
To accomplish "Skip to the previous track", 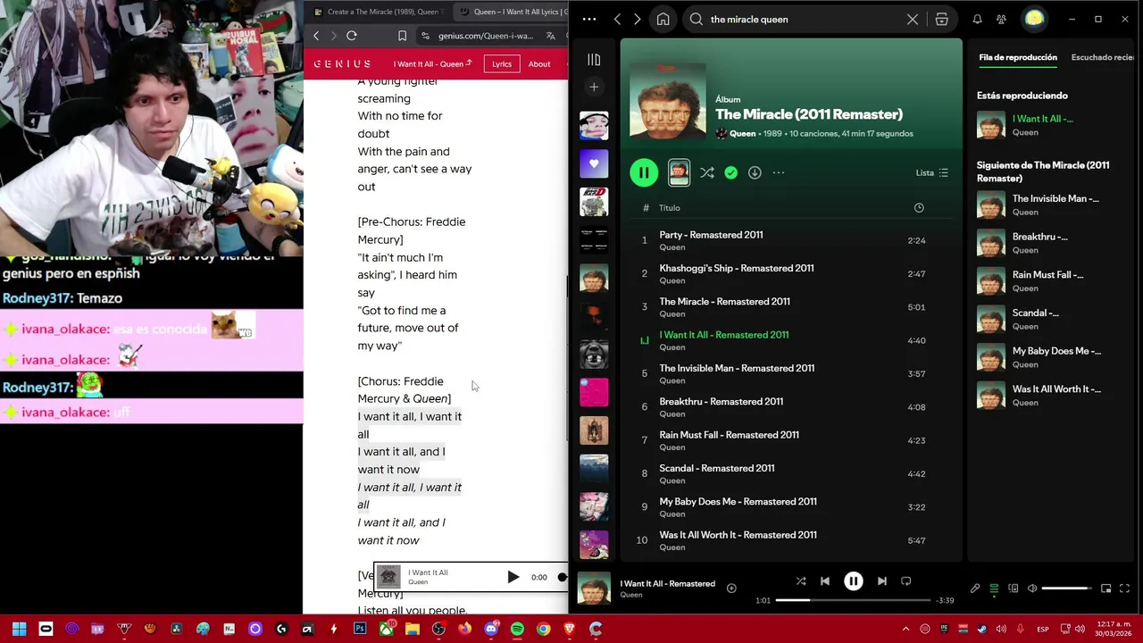I will coord(825,581).
